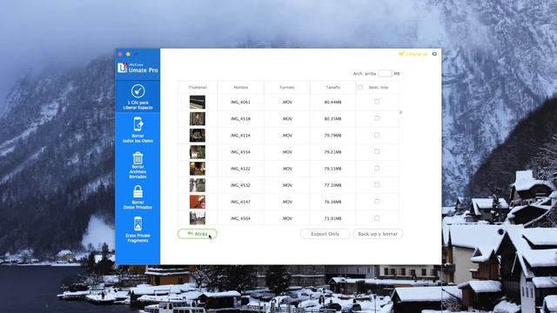Focus the Arch. arriba MB size field
557x313 pixels.
click(x=385, y=73)
